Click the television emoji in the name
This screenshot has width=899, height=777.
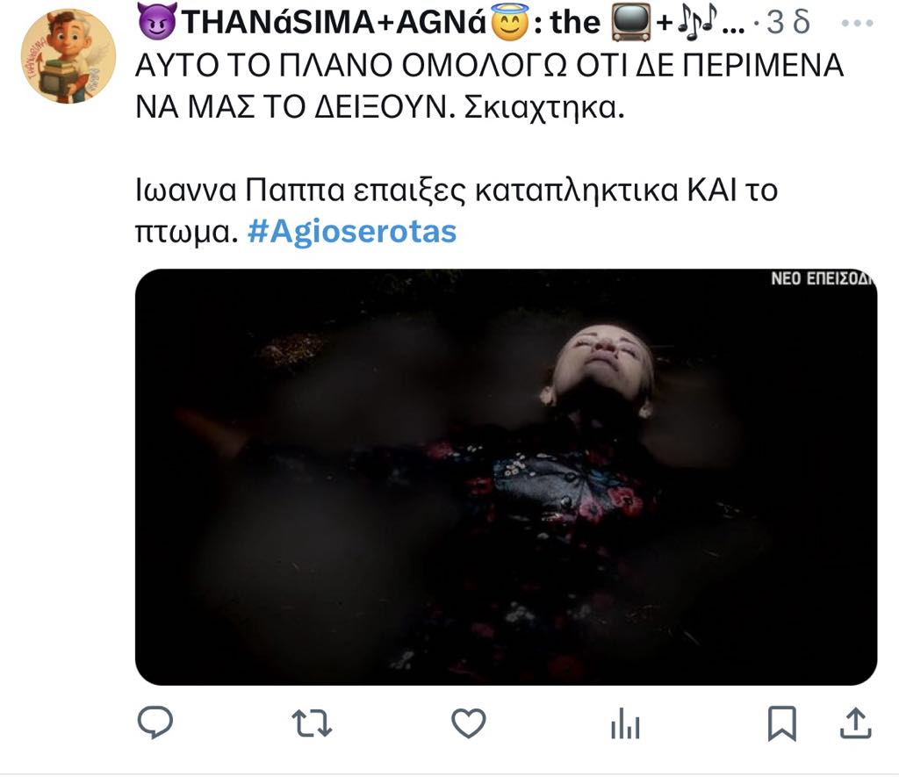click(631, 22)
